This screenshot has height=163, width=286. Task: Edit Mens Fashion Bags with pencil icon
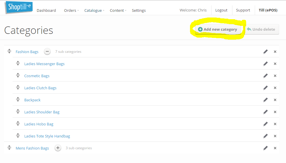point(266,148)
